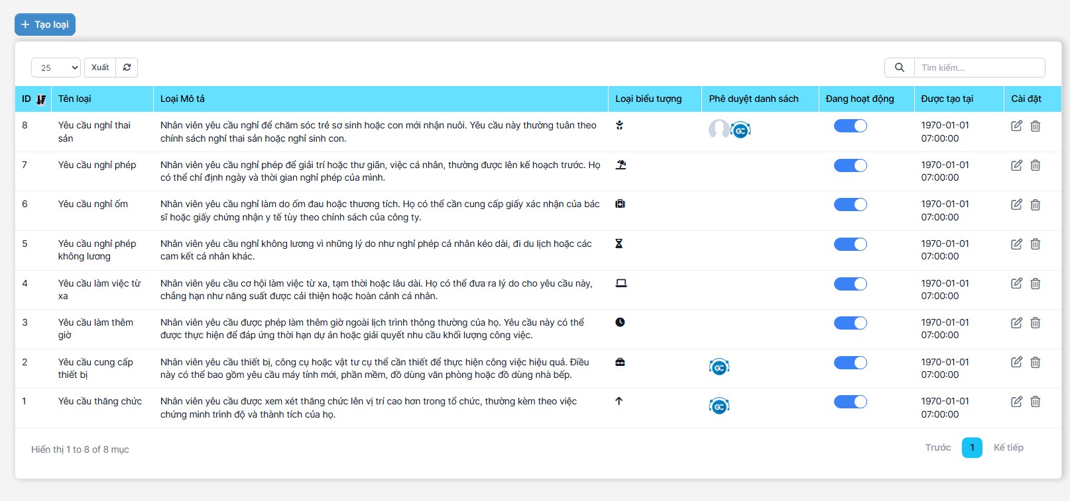The image size is (1070, 501).
Task: Delete the 'Yêu cầu nghỉ ốm' row
Action: pos(1035,205)
